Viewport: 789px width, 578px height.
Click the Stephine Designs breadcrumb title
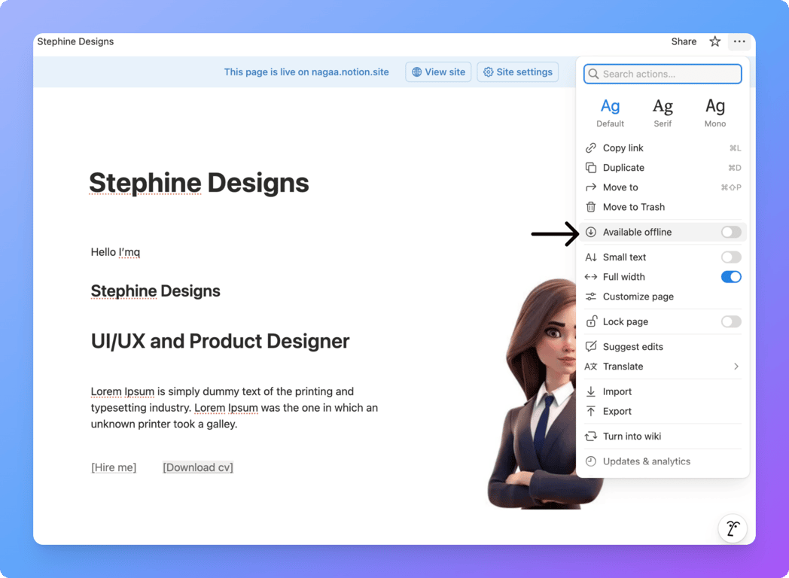click(75, 41)
